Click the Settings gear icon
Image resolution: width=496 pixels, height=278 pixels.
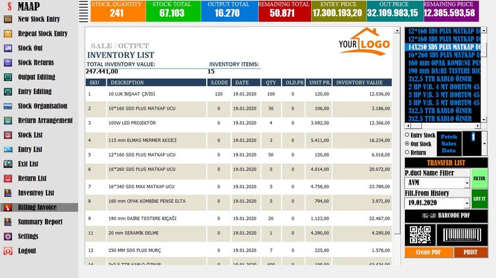[x=8, y=236]
